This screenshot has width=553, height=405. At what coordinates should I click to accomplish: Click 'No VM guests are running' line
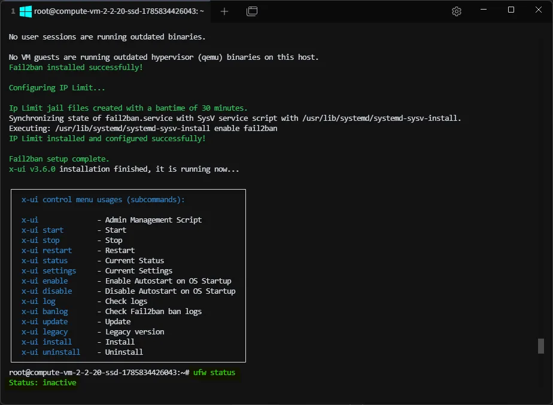coord(163,57)
